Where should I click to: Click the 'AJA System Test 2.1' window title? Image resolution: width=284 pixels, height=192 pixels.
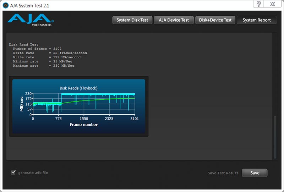click(30, 6)
